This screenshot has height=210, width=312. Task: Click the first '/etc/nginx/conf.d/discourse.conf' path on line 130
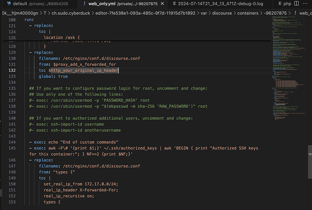101,59
